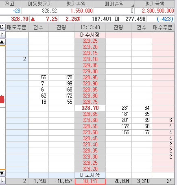Click buy order 2 at 328.30 row
Image resolution: width=177 pixels, height=185 pixels.
[x=163, y=157]
